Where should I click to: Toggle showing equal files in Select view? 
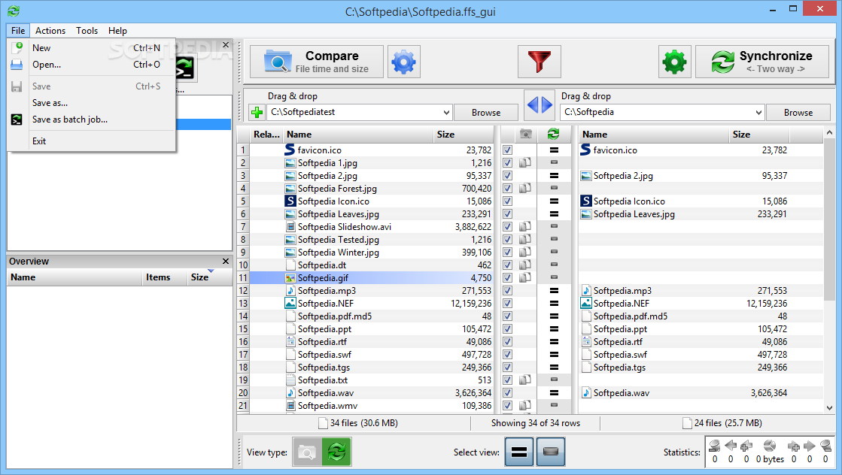tap(519, 452)
